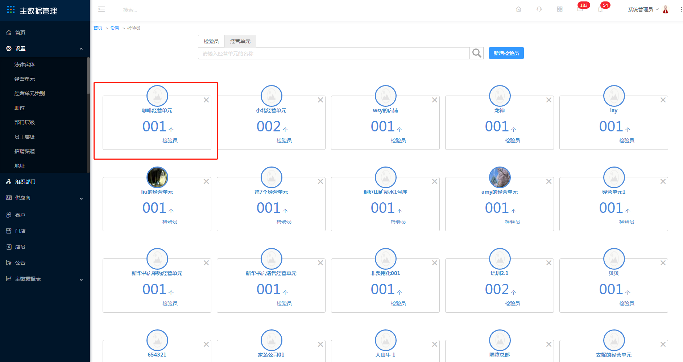Open the 小北经营单元 title link
The image size is (683, 362).
coord(271,110)
